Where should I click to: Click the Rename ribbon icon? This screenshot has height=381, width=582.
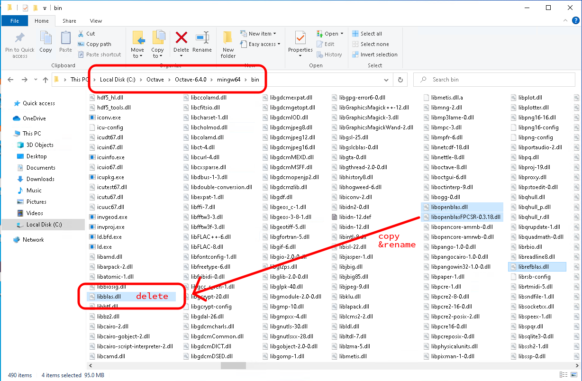pos(202,38)
